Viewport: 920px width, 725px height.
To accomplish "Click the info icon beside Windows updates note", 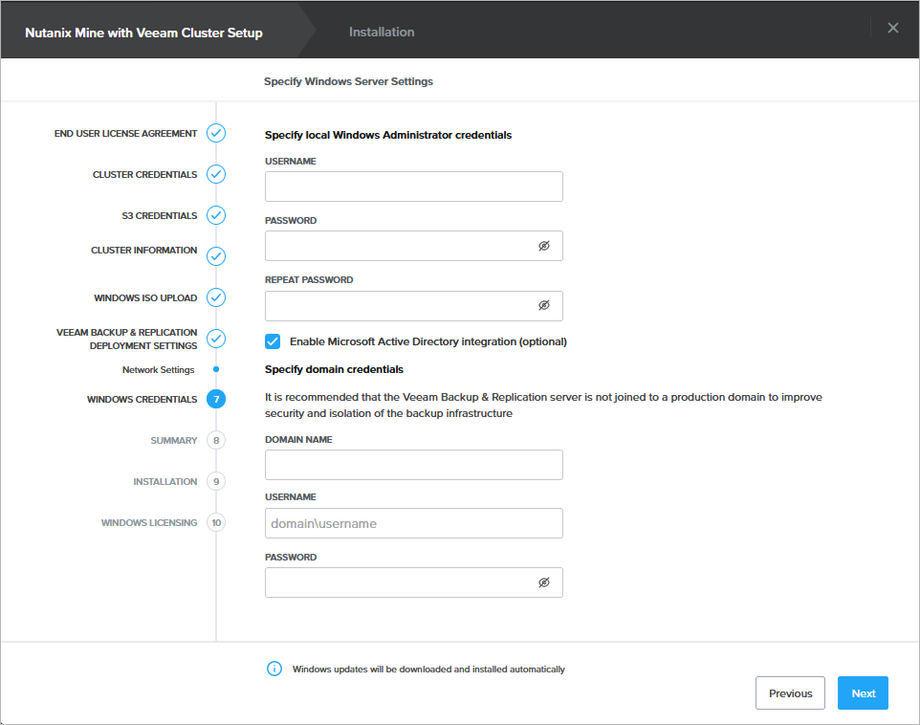I will [x=274, y=669].
